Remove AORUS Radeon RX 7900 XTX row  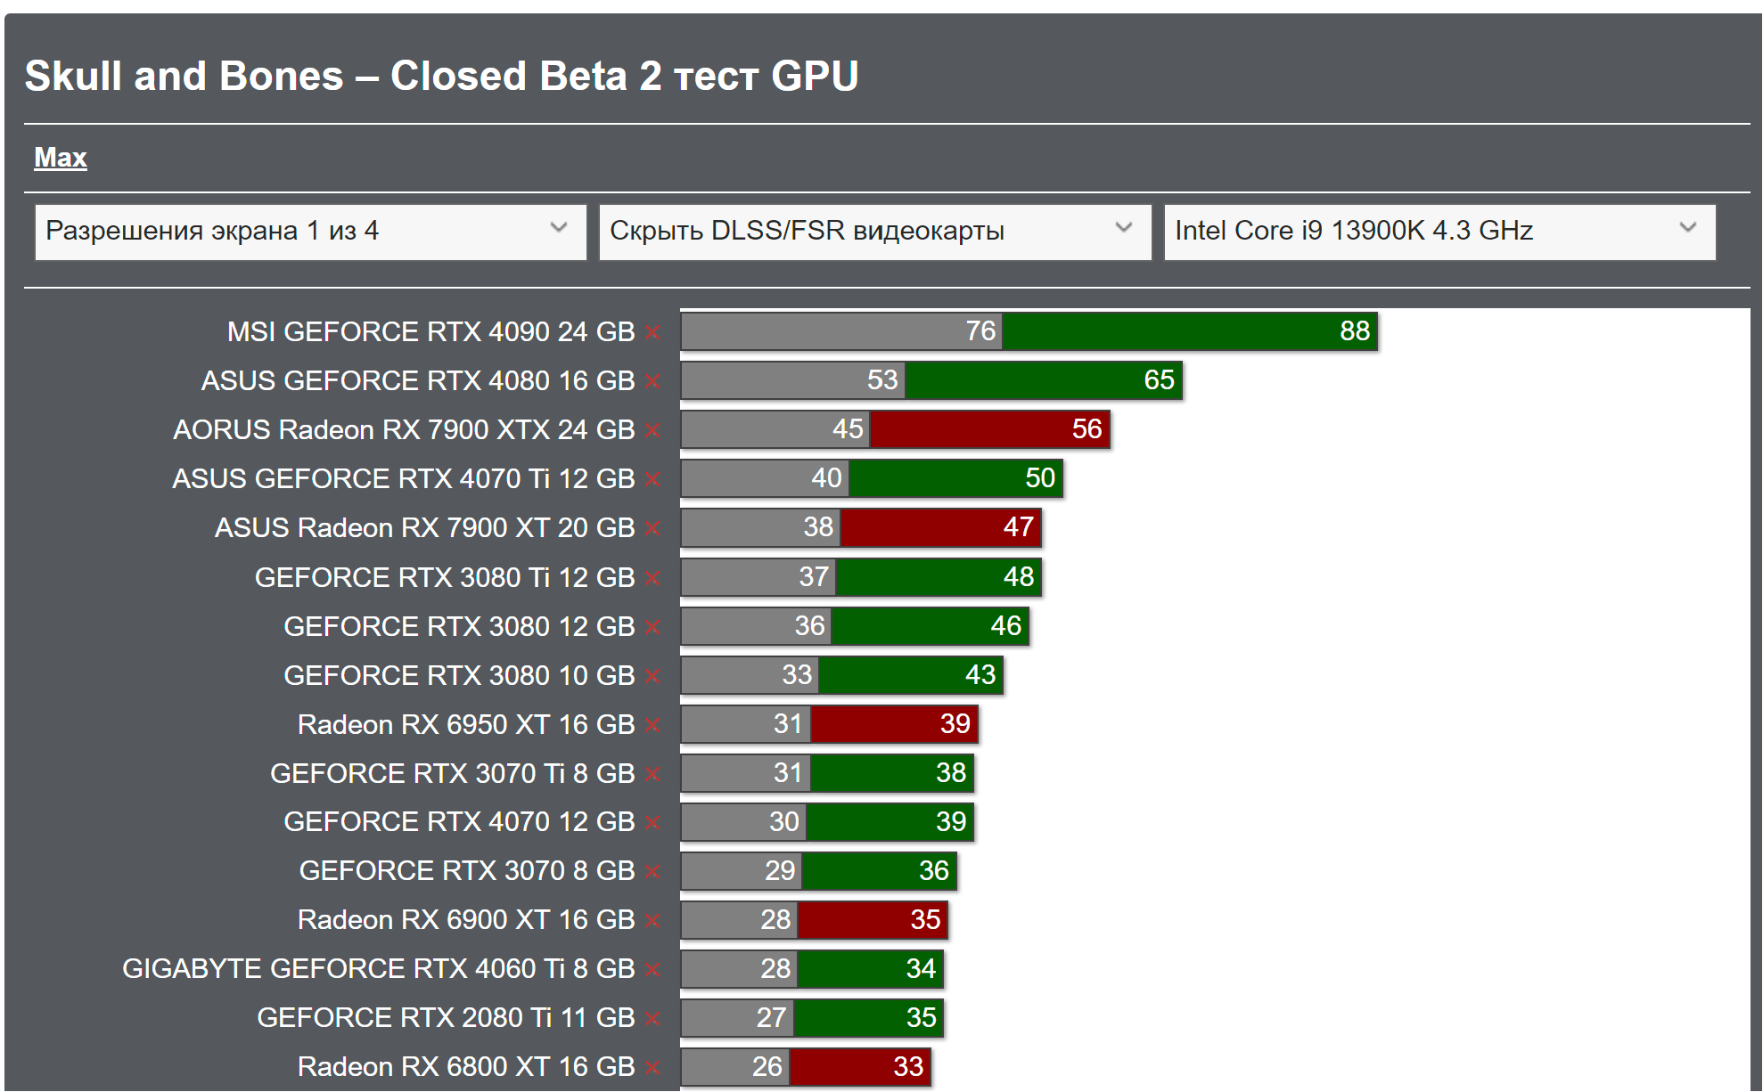[x=652, y=430]
